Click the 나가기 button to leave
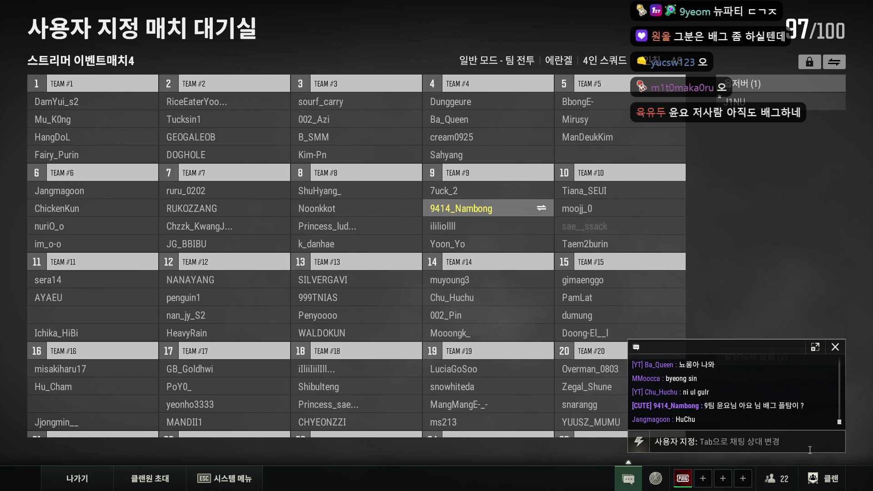 pos(77,478)
